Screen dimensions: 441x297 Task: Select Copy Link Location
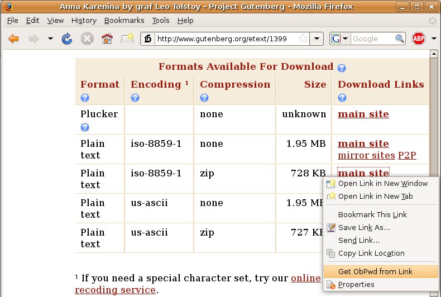click(381, 253)
